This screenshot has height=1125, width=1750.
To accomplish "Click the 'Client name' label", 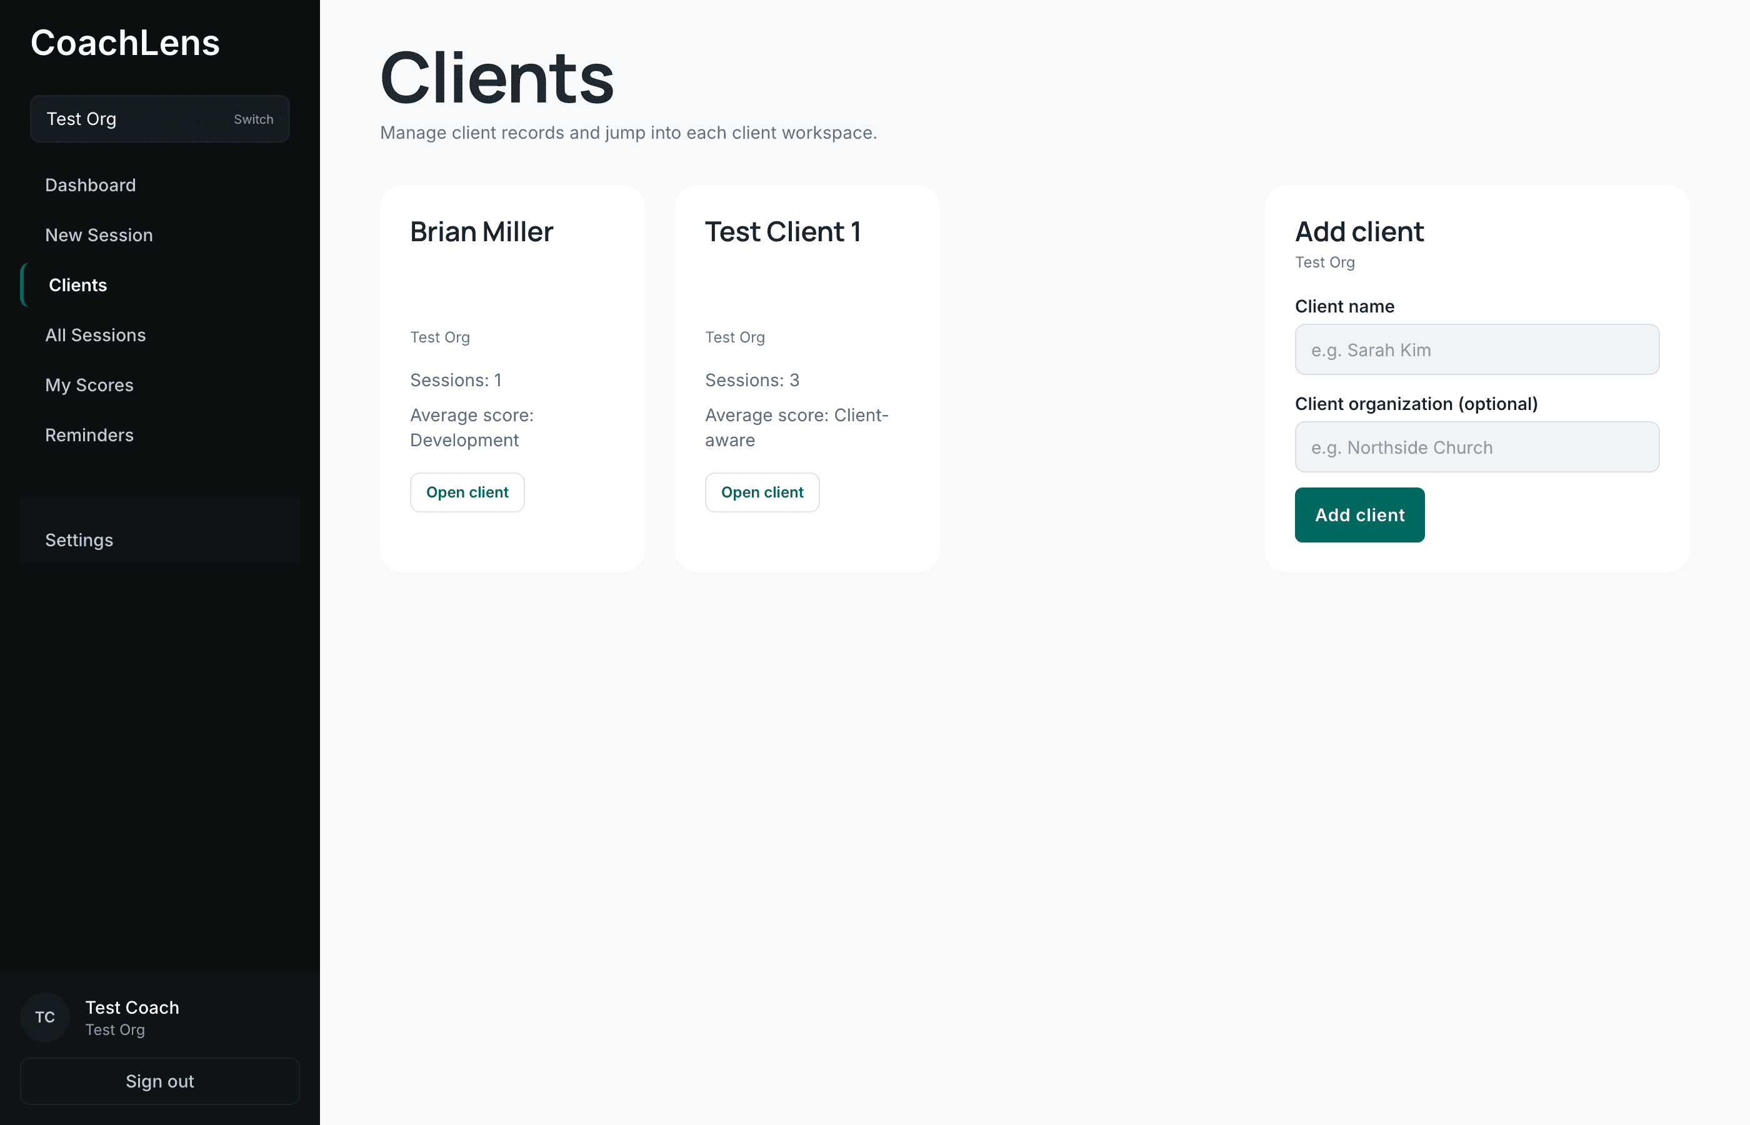I will point(1344,306).
